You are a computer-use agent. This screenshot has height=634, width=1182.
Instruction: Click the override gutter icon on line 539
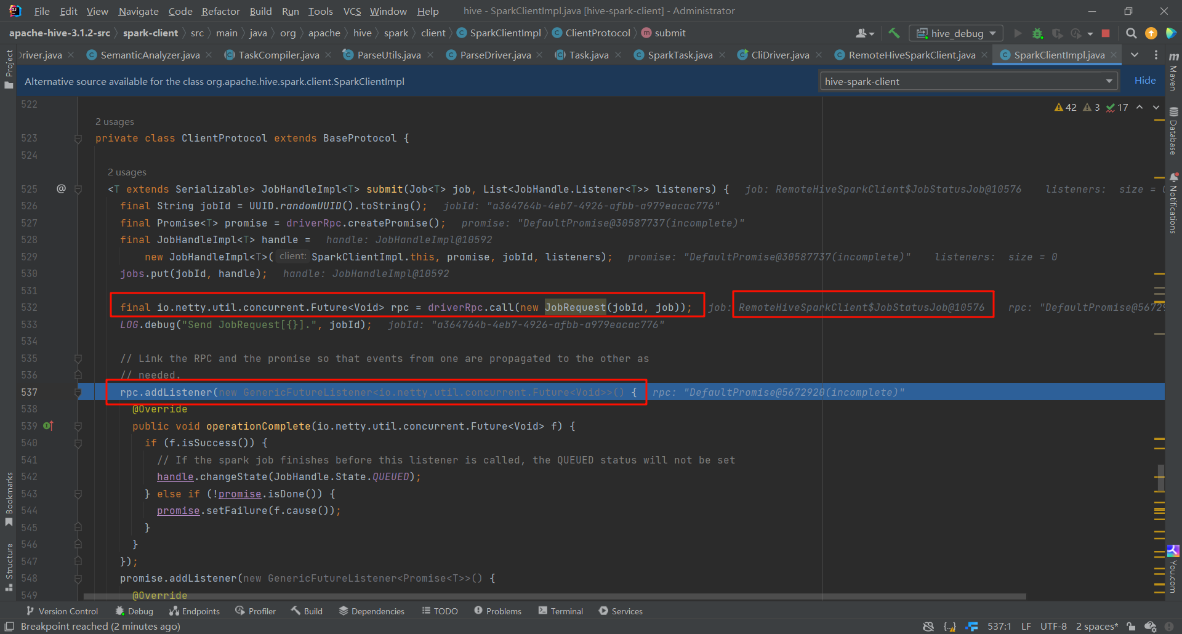coord(48,426)
